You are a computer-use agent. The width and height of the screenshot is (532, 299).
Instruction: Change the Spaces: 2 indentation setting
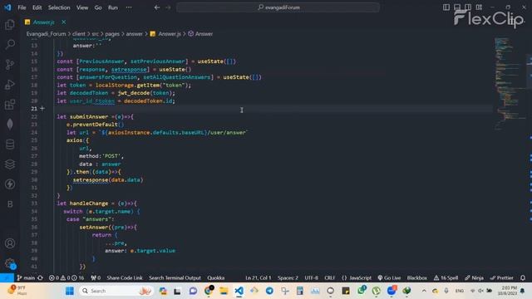[x=288, y=277]
